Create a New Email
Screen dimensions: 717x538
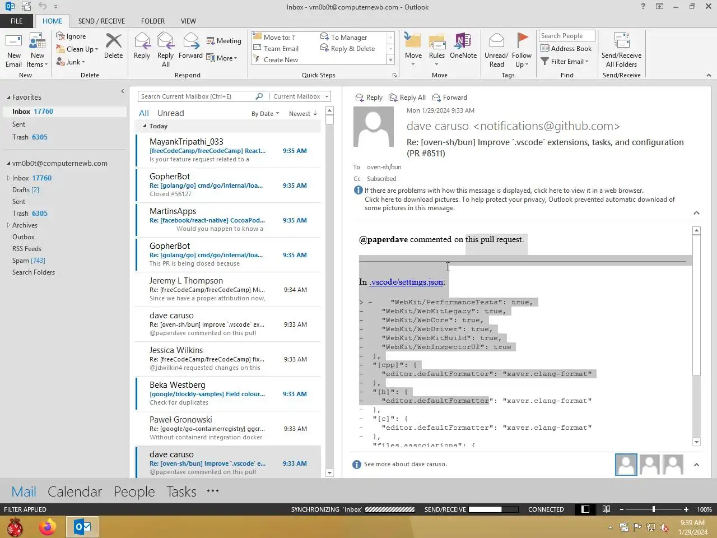click(13, 50)
